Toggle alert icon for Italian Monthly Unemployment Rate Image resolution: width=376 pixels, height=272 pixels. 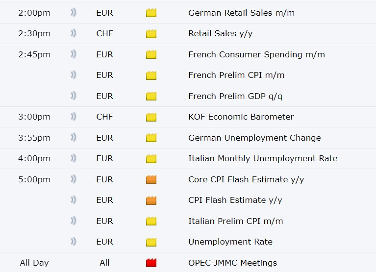point(74,158)
